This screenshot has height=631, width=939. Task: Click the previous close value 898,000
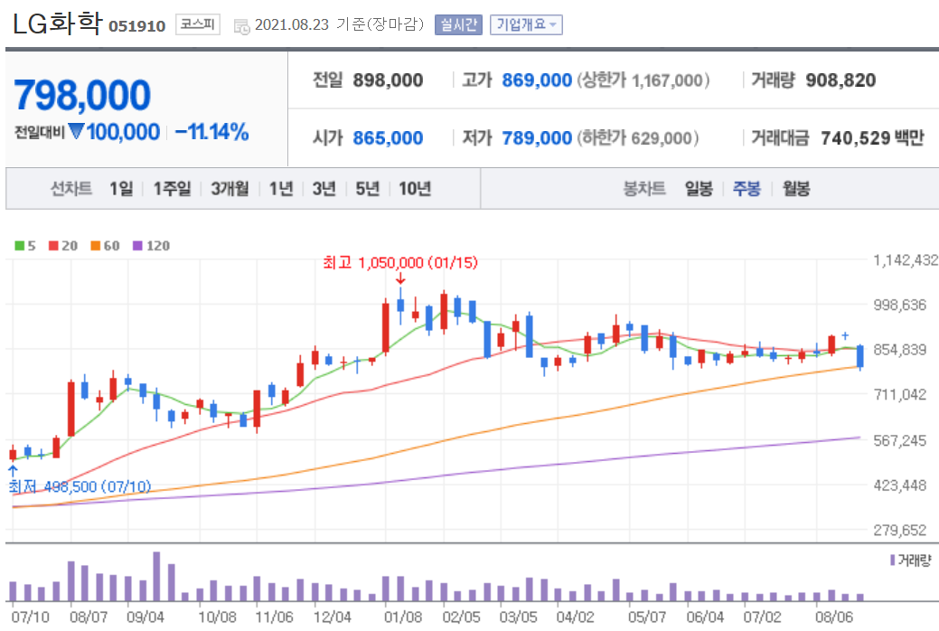point(388,80)
